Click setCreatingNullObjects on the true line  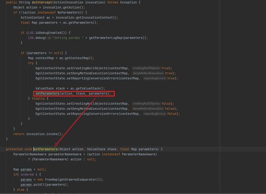(x=87, y=68)
